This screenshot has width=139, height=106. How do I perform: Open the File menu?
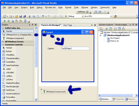[x=4, y=8]
